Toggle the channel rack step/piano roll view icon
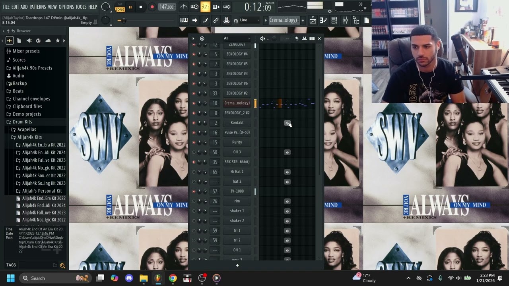 [x=312, y=39]
